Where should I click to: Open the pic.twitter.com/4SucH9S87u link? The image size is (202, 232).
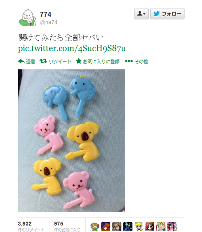pyautogui.click(x=72, y=48)
